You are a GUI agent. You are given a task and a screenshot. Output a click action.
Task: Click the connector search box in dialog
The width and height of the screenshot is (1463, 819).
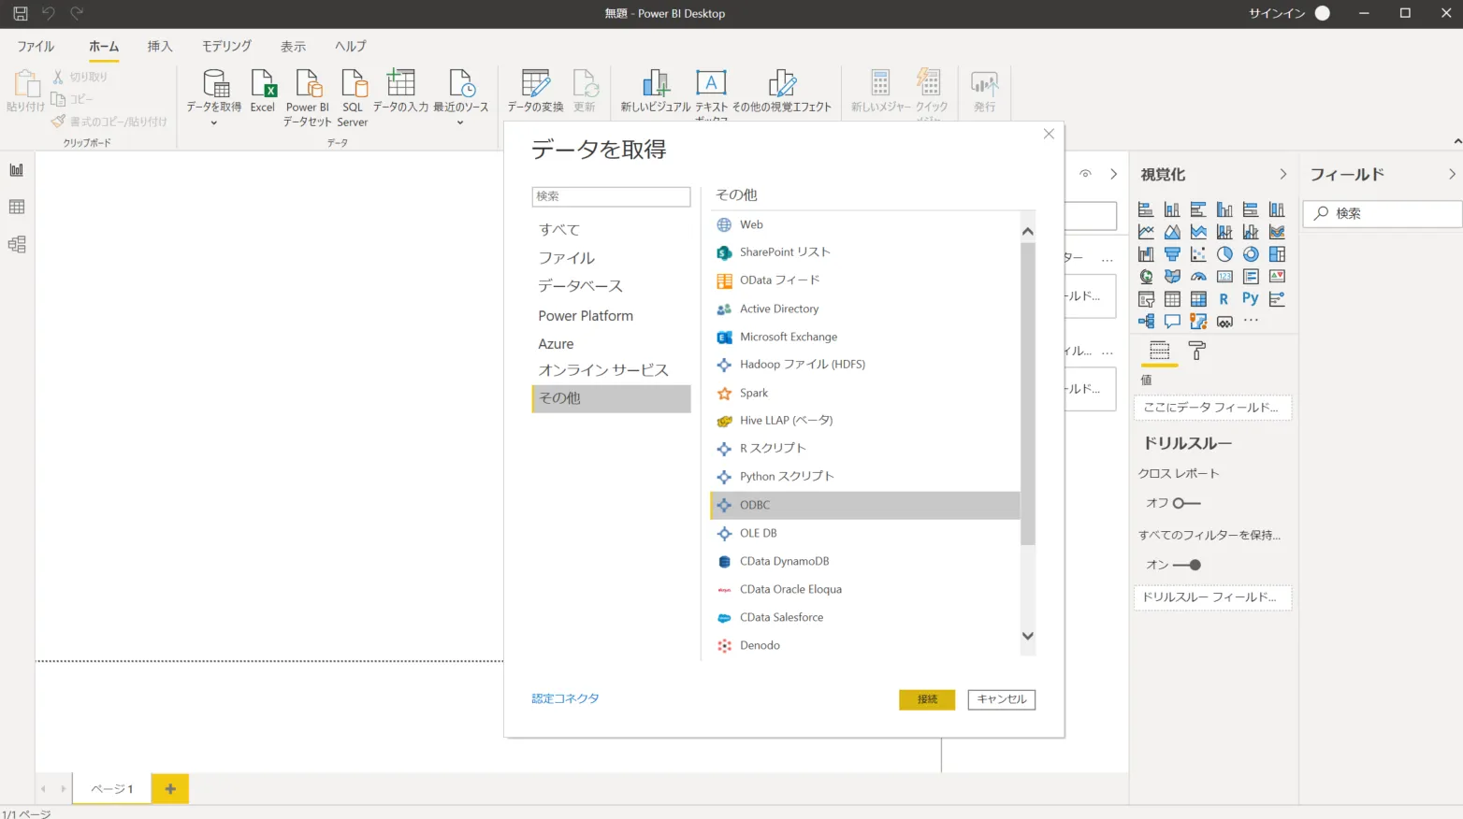[611, 196]
